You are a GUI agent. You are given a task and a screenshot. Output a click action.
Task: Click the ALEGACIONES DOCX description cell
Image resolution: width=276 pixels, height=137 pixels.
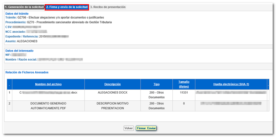[x=112, y=93]
